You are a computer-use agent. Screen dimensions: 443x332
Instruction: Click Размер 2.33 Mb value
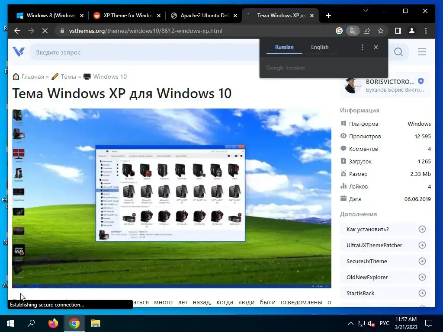pos(421,174)
